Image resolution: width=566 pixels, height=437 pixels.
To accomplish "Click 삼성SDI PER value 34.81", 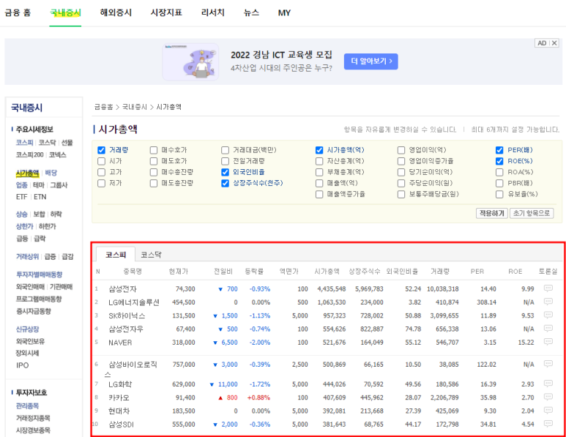I will coord(488,425).
